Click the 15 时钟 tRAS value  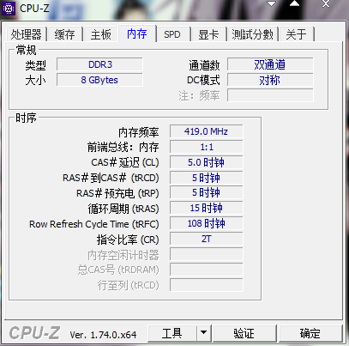(206, 208)
